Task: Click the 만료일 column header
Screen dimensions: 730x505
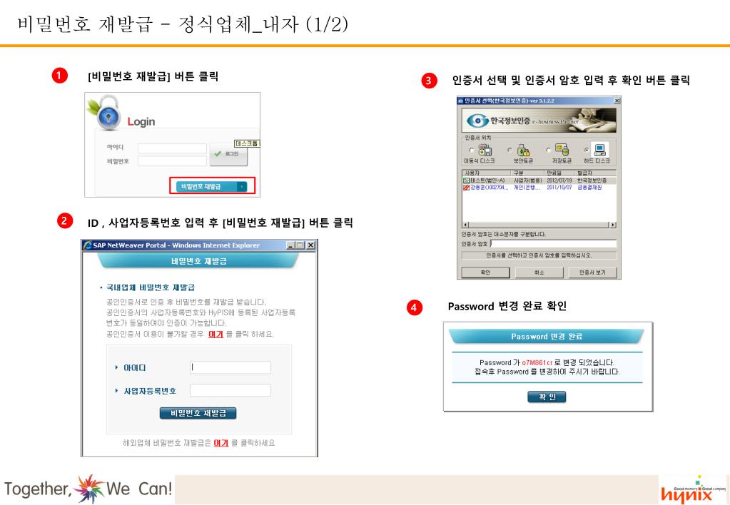Action: 561,173
